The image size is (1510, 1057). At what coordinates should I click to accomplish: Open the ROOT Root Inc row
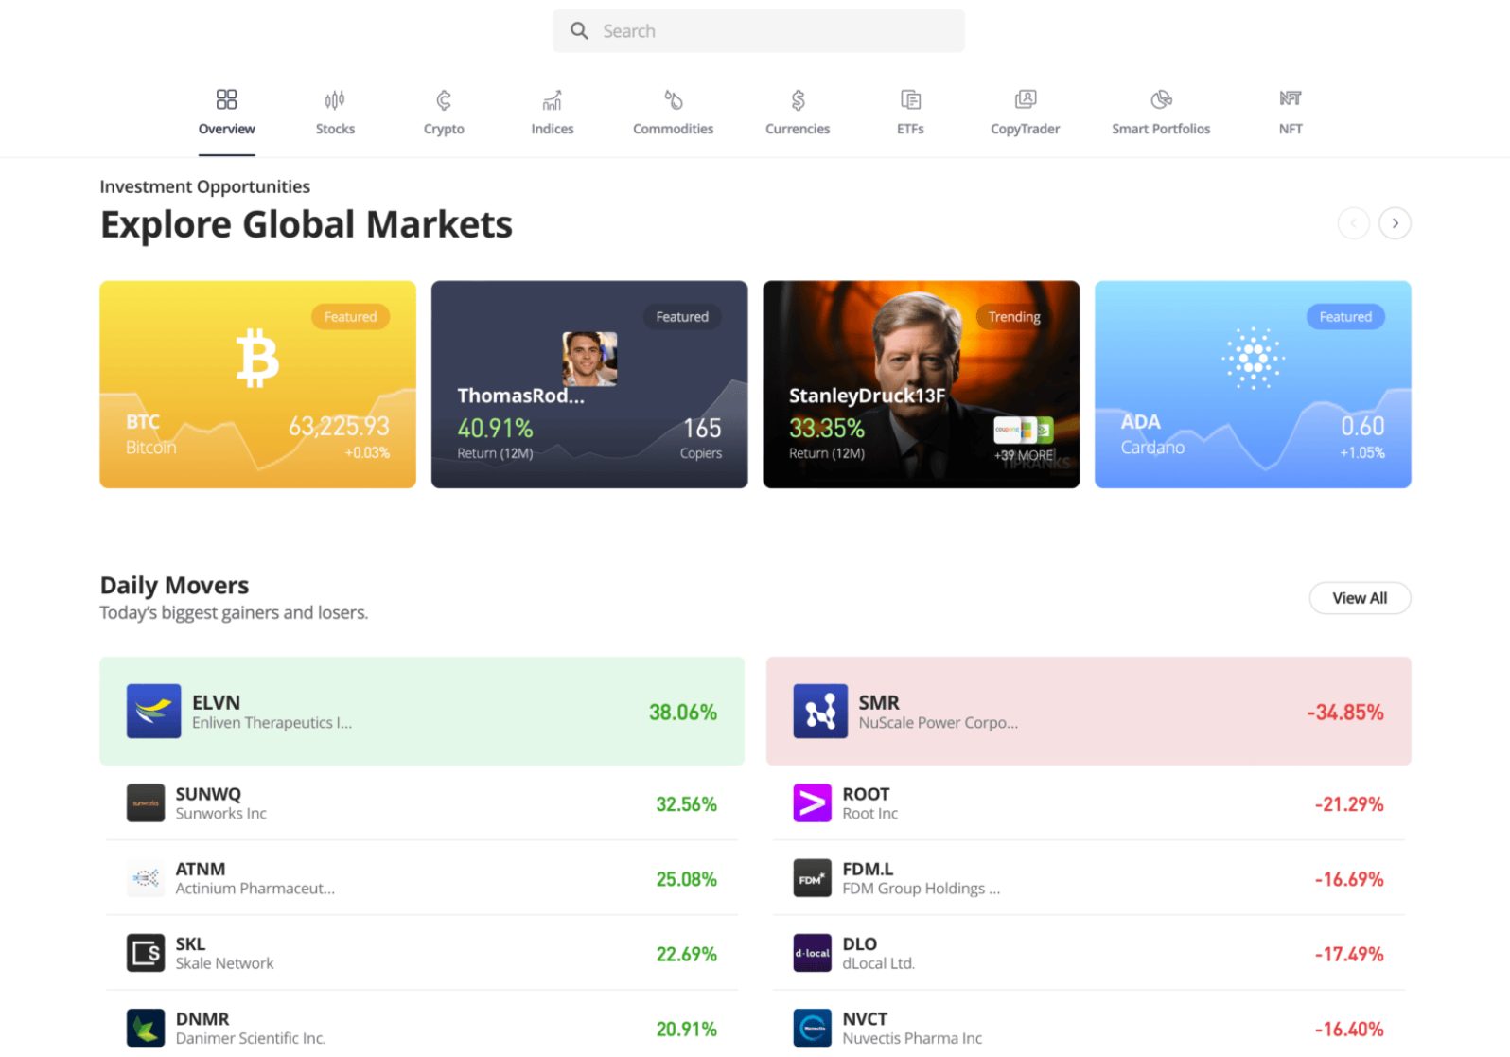pos(1088,803)
